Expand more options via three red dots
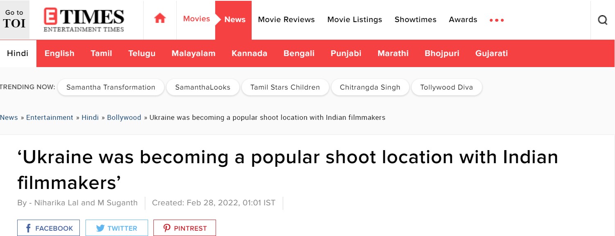Screen dimensions: 615x236 tap(497, 20)
